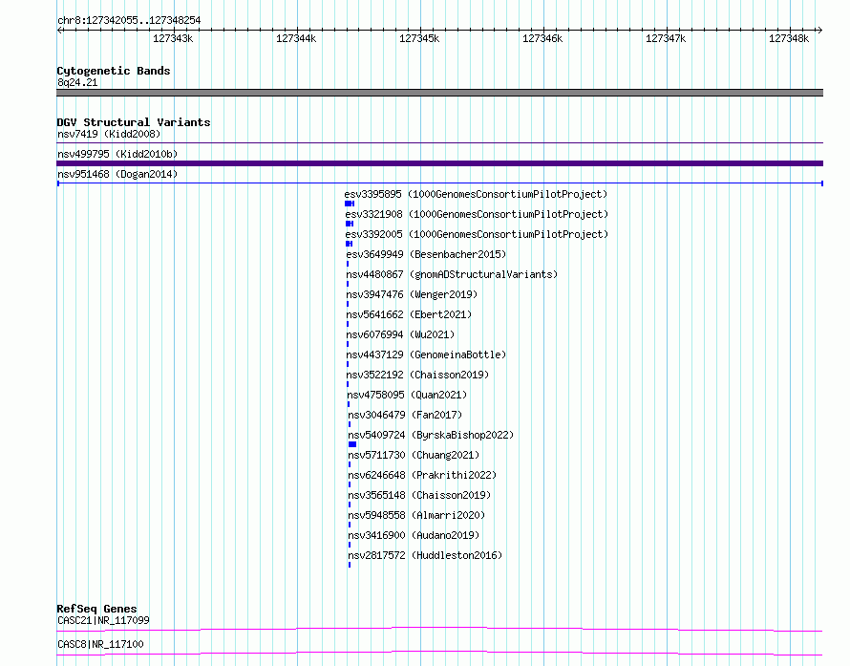Screen dimensions: 850x666
Task: Click the thin nsv7419 variant line
Action: 439,142
